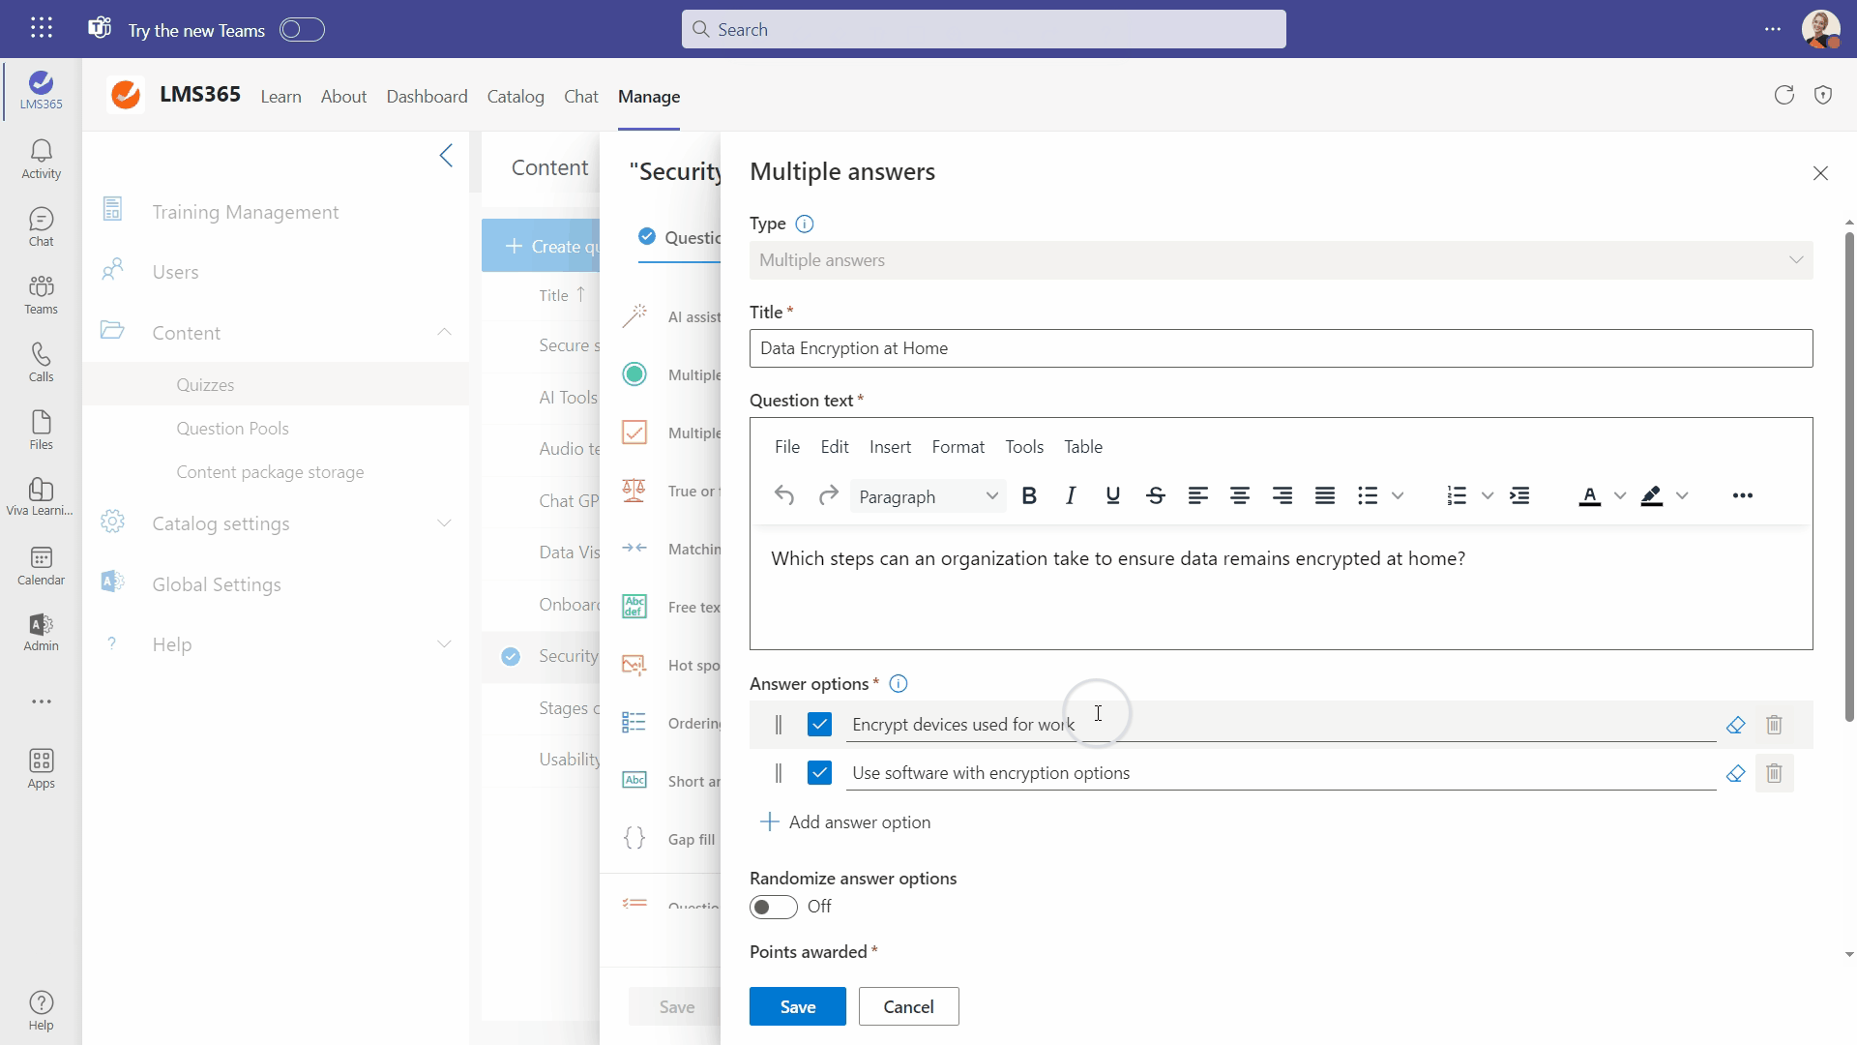The image size is (1857, 1045).
Task: Click the Answer options info icon
Action: click(898, 684)
